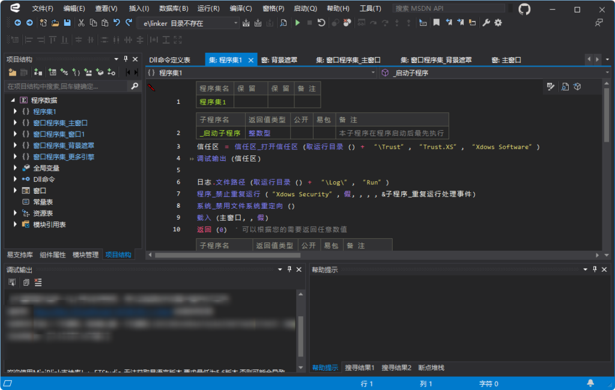
Task: Expand the 窗口程序集_背景遮罩 tree node
Action: coord(15,145)
